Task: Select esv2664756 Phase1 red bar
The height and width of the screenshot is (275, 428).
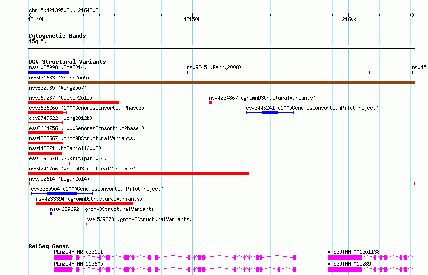Action: [x=46, y=133]
